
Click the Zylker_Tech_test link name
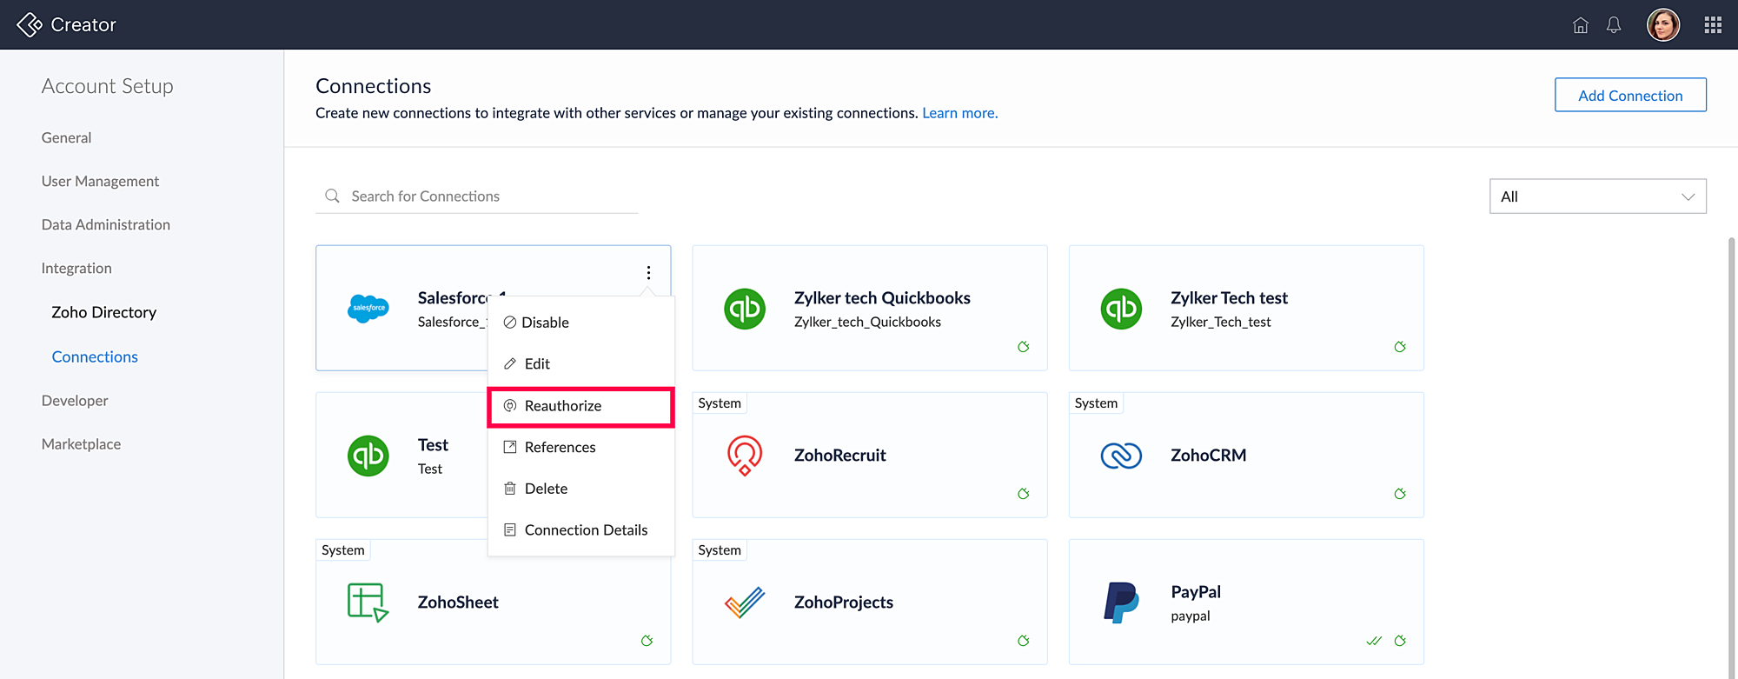click(1220, 322)
